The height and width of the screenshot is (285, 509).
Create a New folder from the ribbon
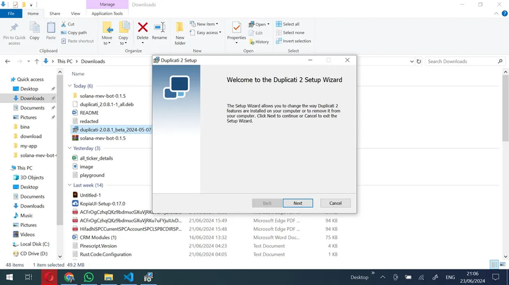click(180, 32)
